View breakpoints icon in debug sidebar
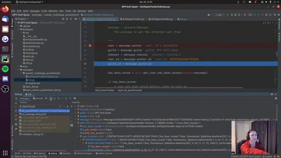 [16, 115]
